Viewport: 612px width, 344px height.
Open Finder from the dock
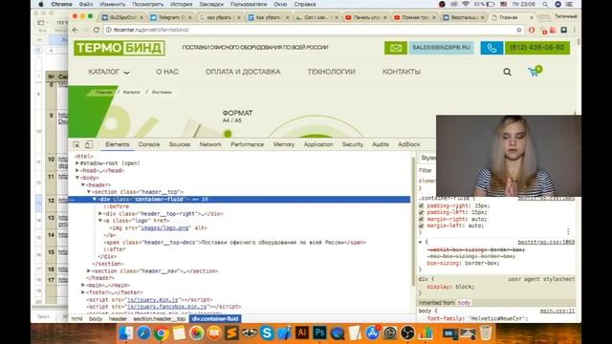coord(125,333)
